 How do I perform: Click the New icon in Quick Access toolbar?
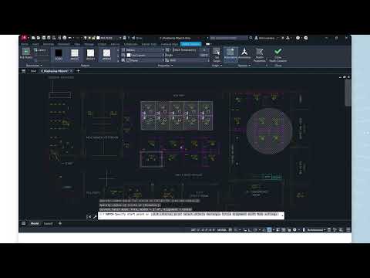click(33, 38)
